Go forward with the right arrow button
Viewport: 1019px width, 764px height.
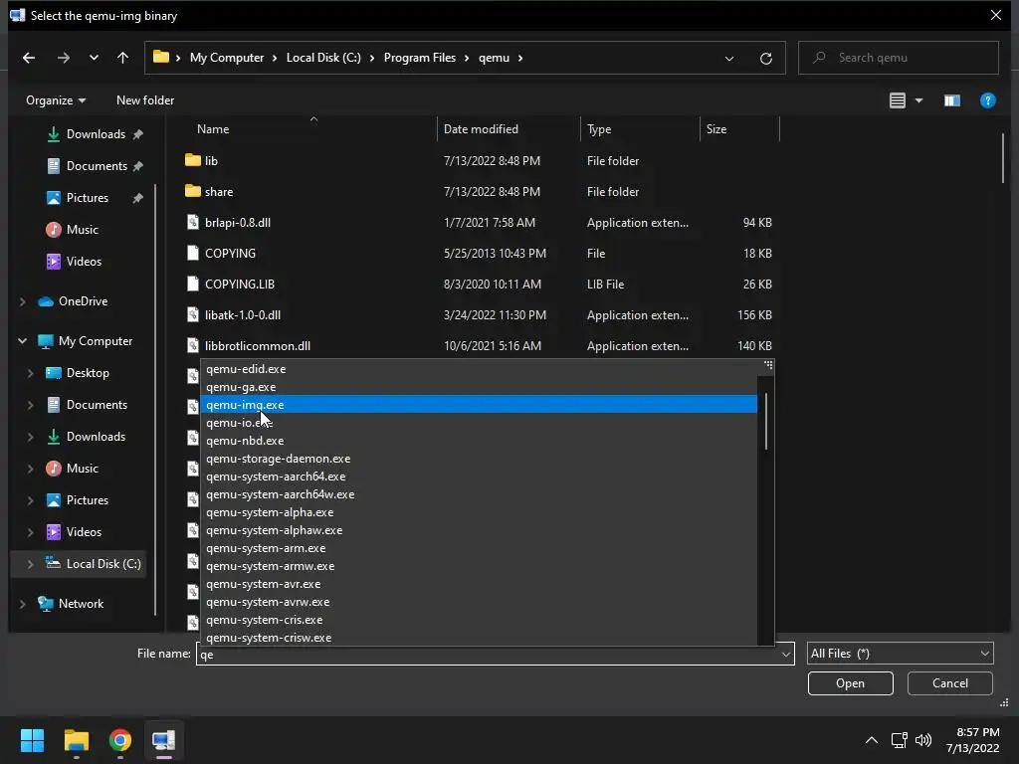pyautogui.click(x=63, y=58)
